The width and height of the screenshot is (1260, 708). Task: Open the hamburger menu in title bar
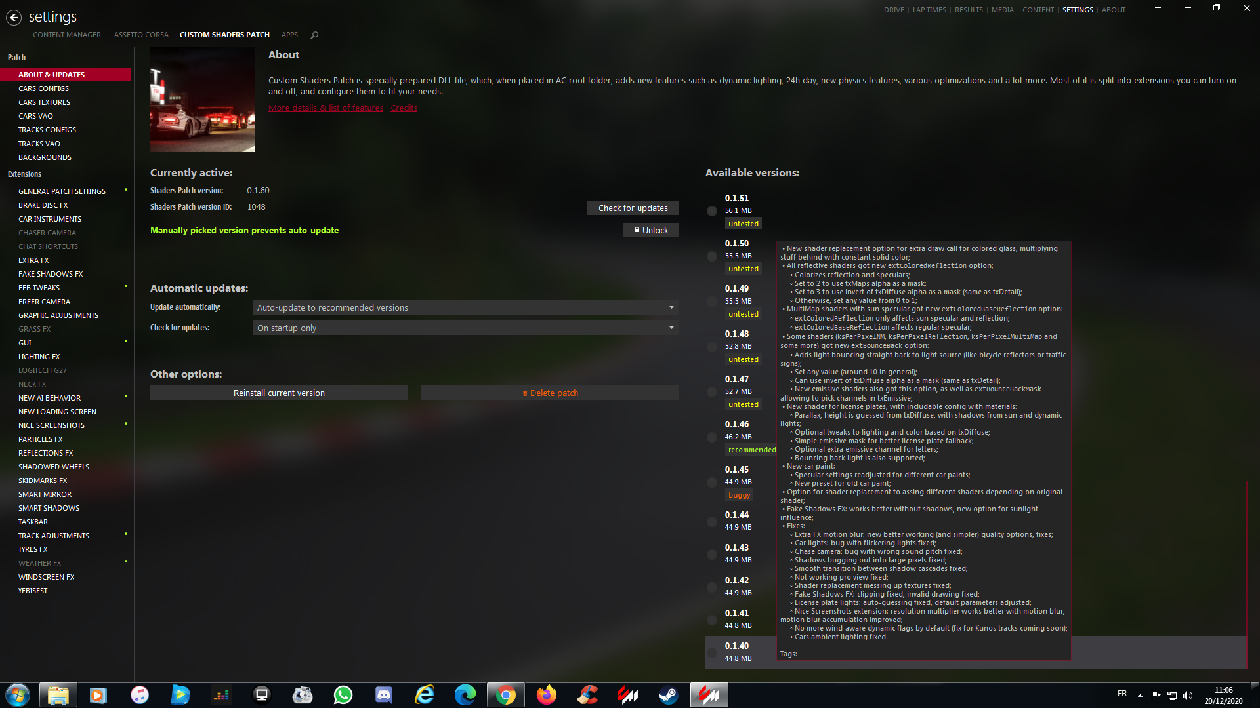point(1158,8)
